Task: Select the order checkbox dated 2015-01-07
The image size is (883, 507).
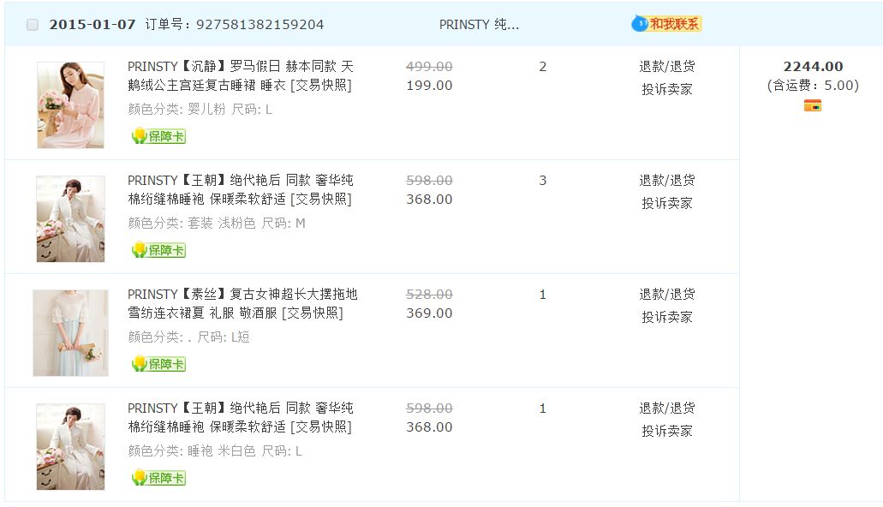Action: 33,25
